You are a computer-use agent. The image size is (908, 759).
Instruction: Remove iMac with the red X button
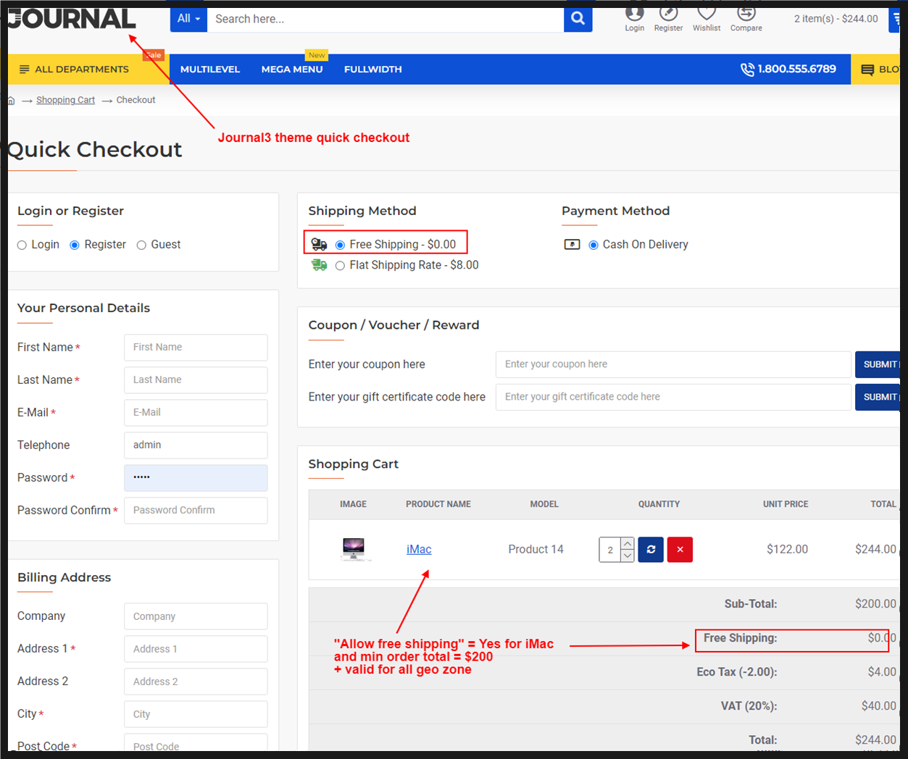click(x=680, y=550)
